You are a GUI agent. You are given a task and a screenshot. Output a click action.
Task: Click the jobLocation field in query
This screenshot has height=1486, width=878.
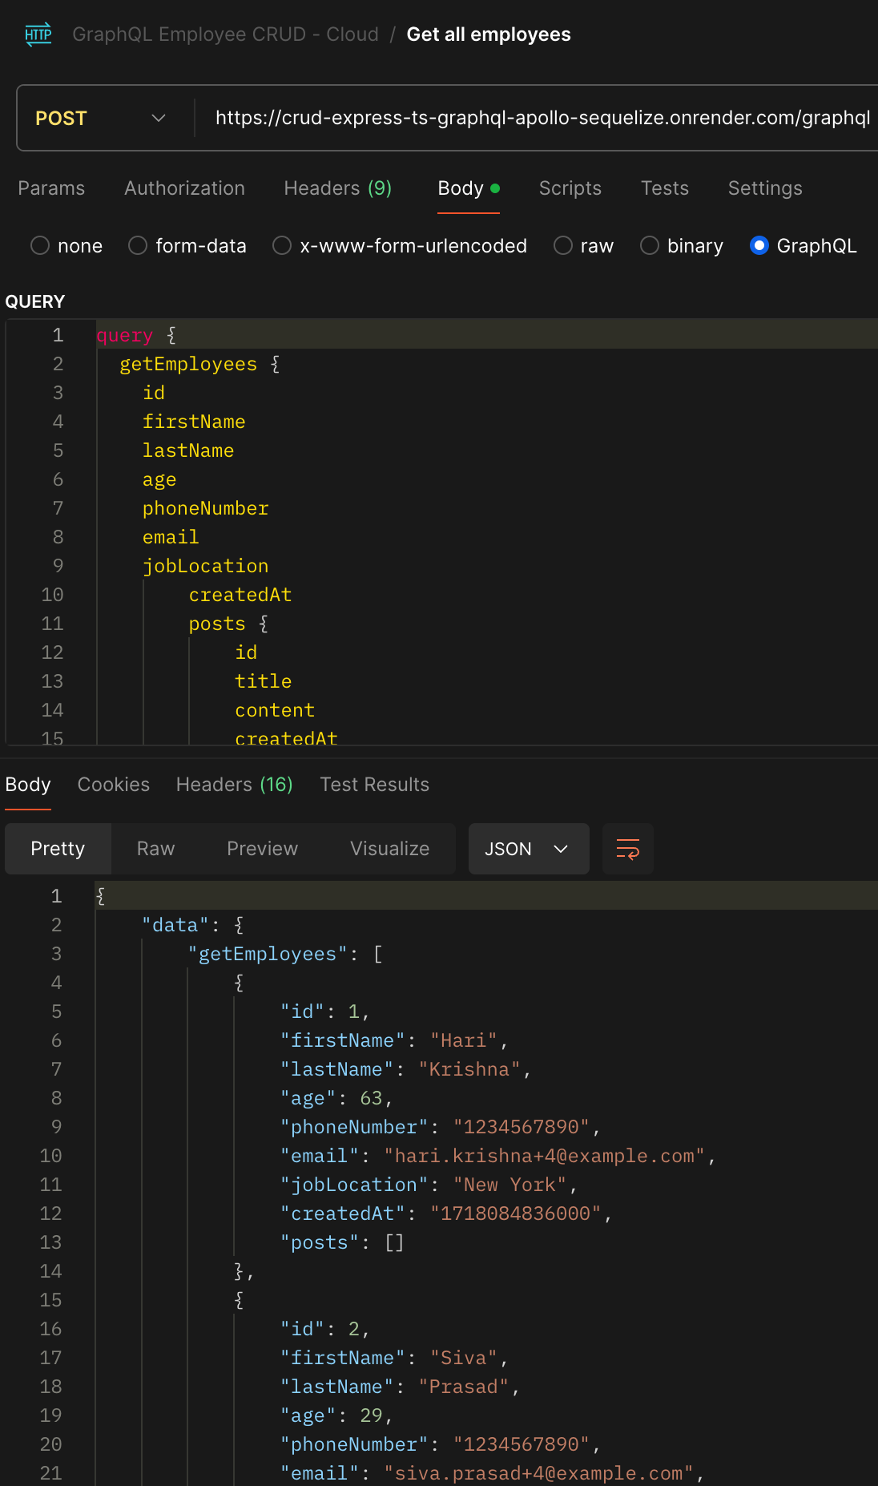[x=206, y=566]
